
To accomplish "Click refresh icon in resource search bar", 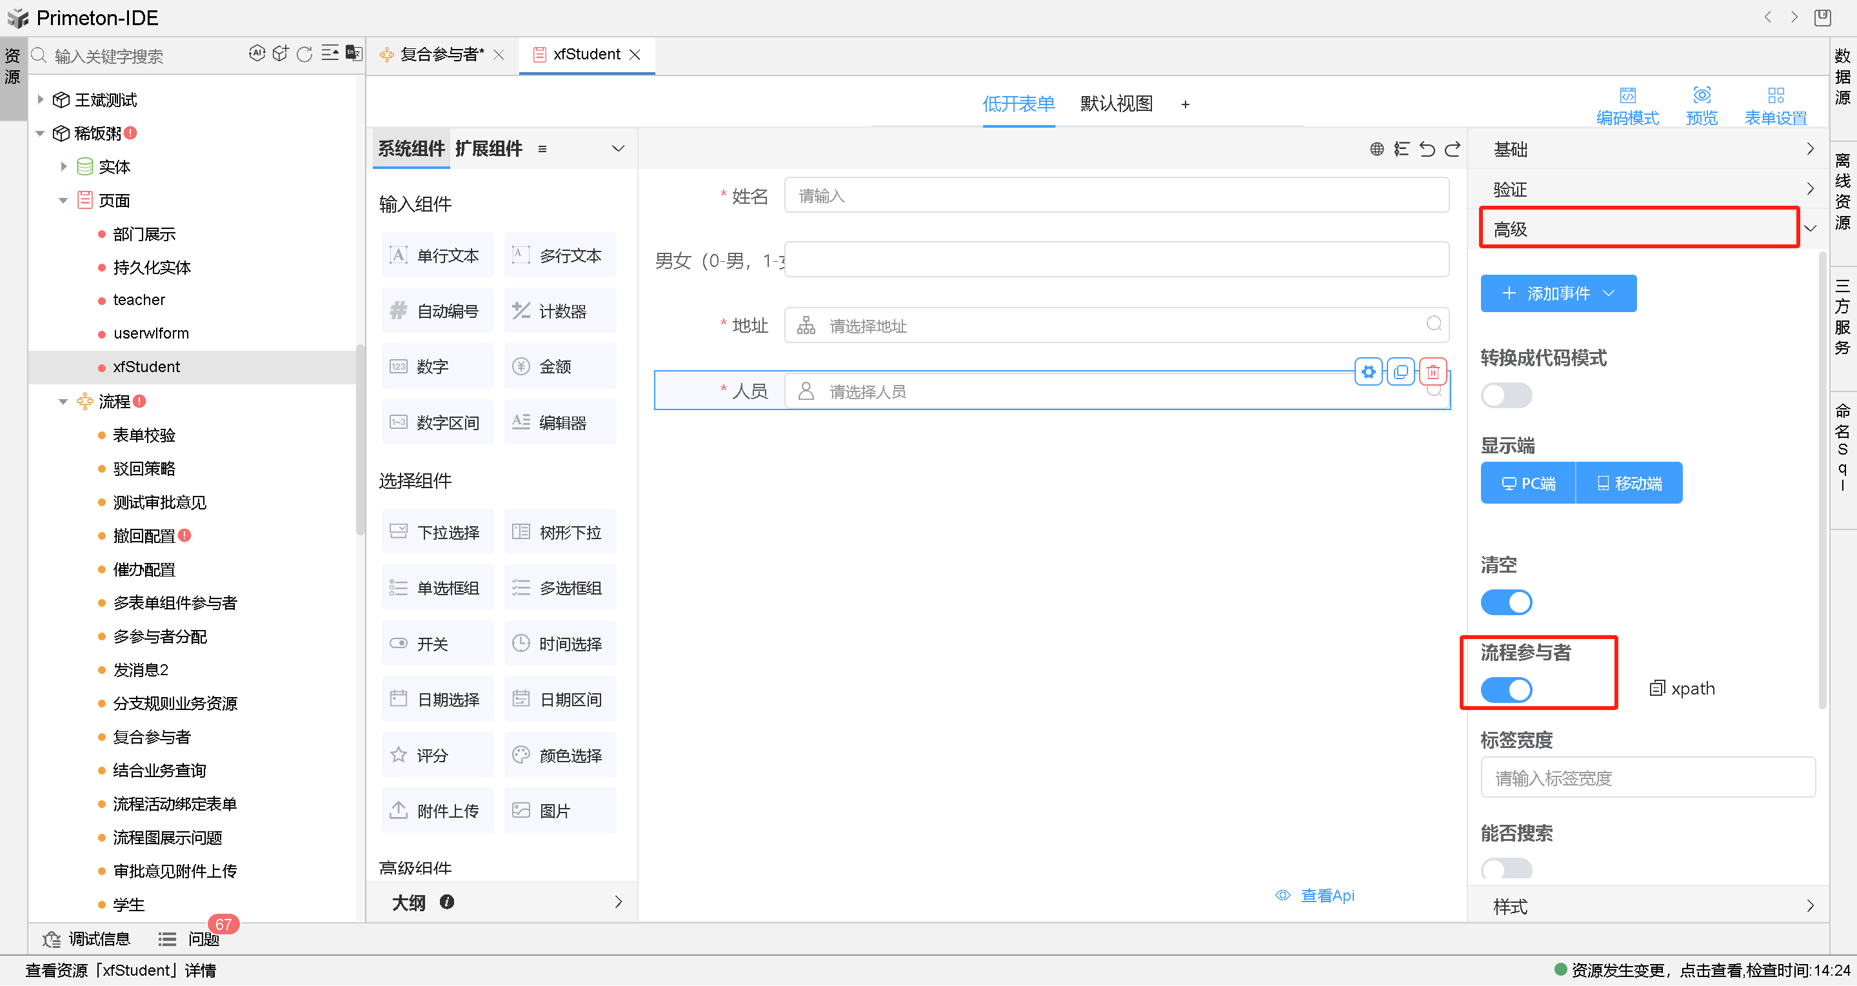I will (304, 54).
